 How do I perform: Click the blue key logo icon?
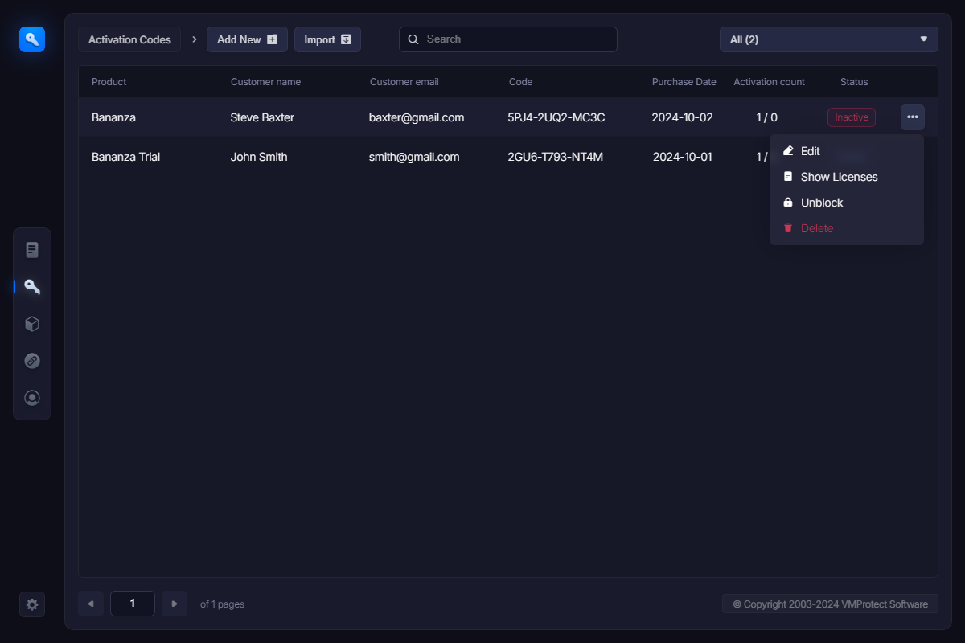32,39
